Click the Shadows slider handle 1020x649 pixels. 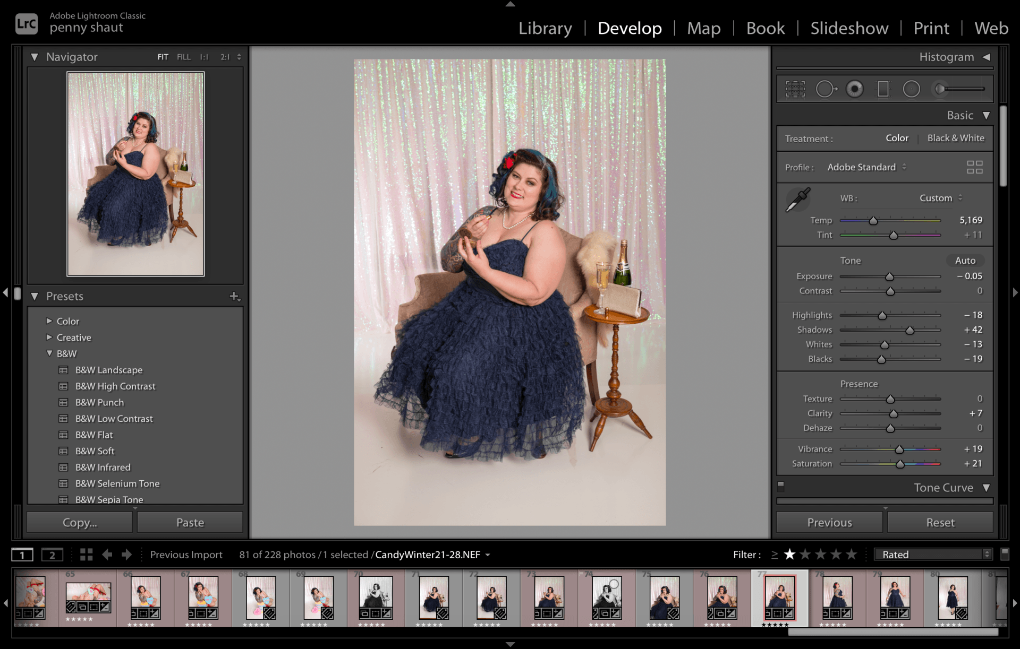pyautogui.click(x=910, y=330)
